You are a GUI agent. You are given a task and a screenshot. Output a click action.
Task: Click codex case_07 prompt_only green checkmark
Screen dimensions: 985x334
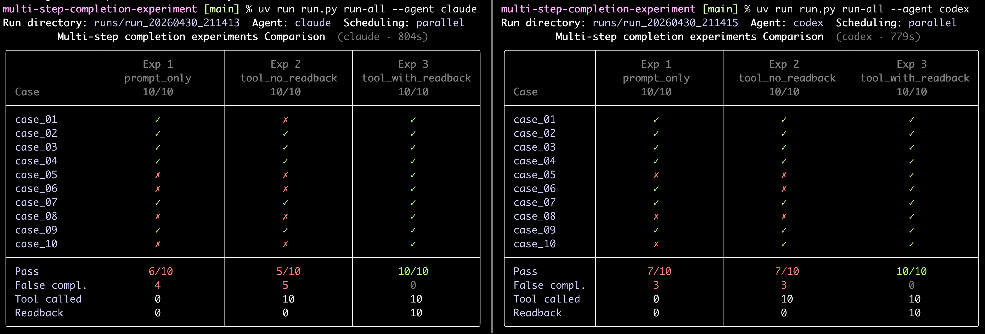click(656, 202)
